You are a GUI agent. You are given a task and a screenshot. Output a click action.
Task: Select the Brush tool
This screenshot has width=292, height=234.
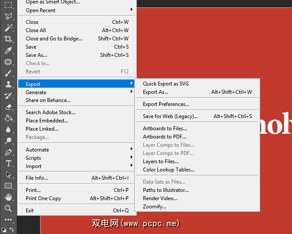pyautogui.click(x=8, y=73)
